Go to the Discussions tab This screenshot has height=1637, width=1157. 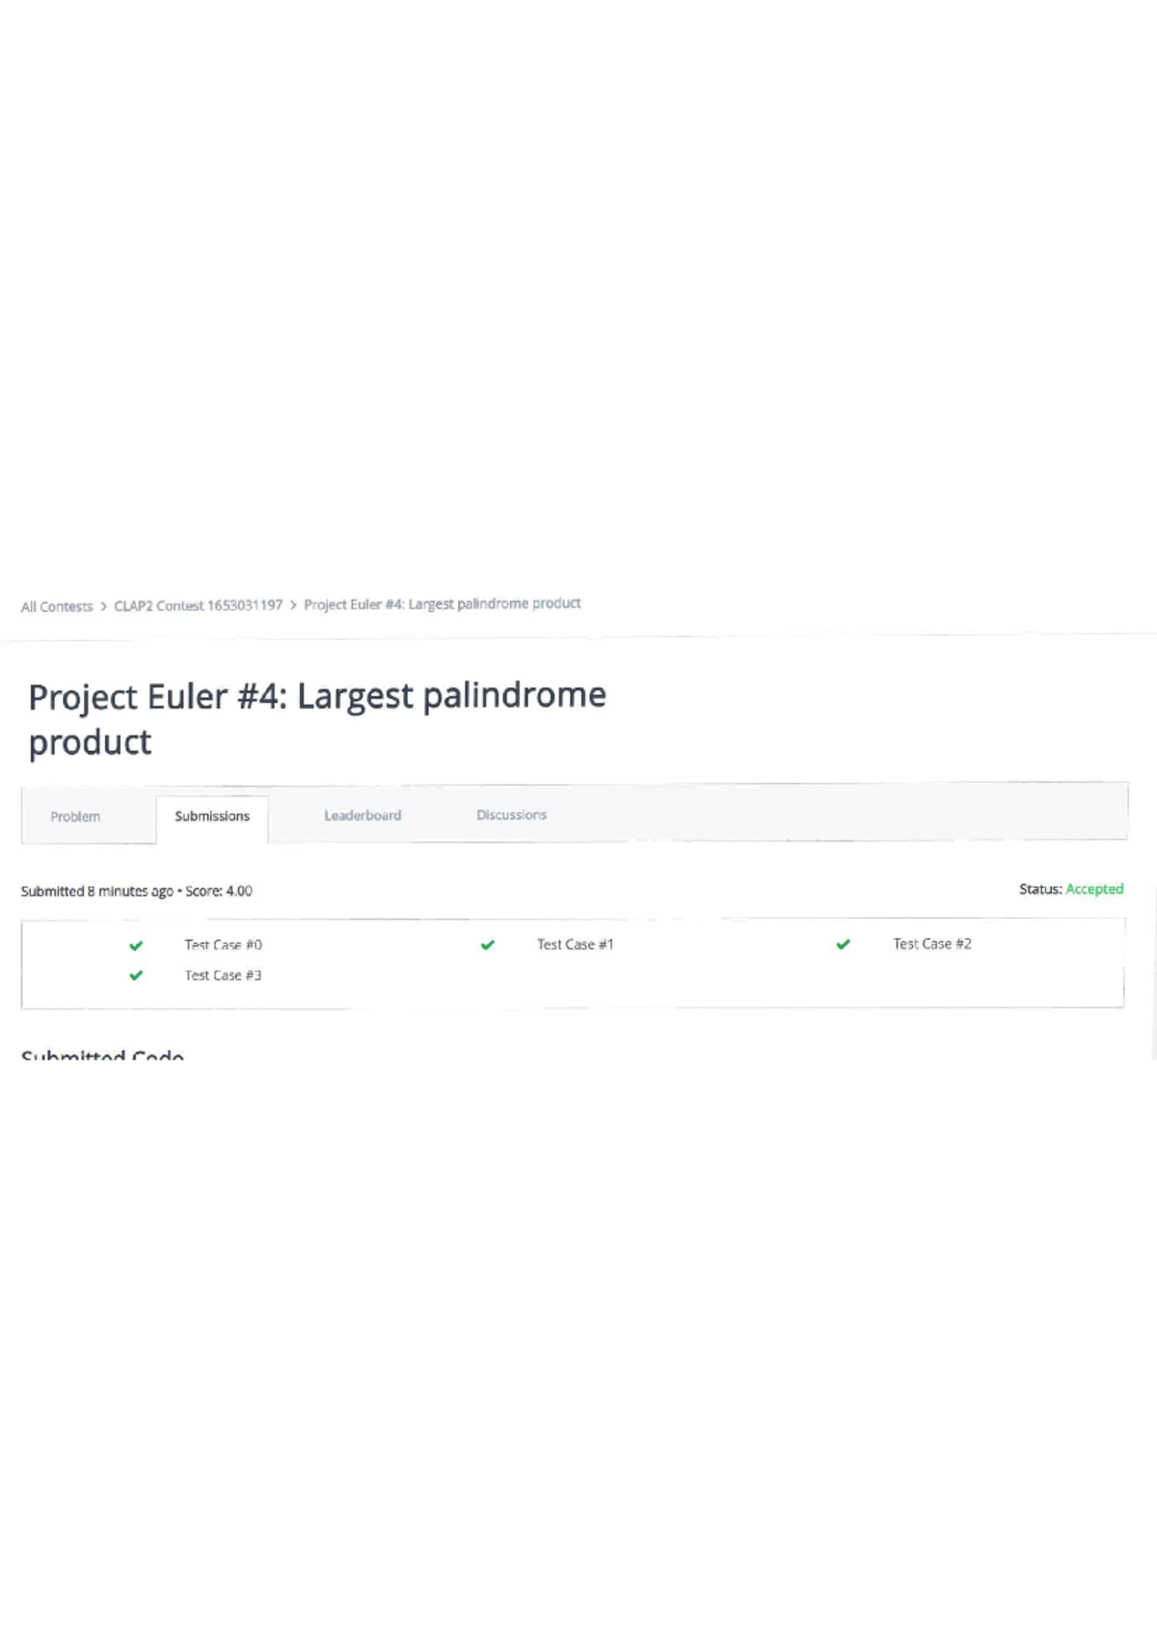pyautogui.click(x=511, y=815)
